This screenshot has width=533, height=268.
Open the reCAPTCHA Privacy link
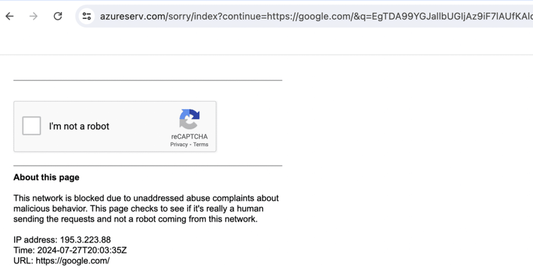click(x=179, y=144)
